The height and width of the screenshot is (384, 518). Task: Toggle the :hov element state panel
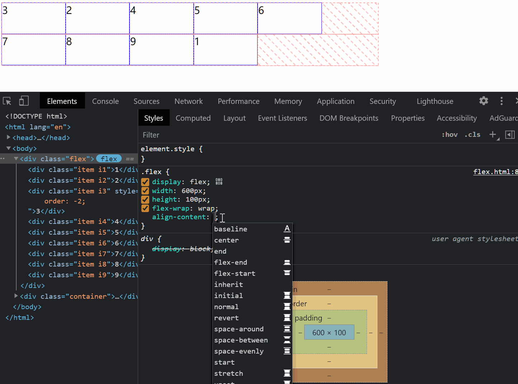(x=449, y=135)
